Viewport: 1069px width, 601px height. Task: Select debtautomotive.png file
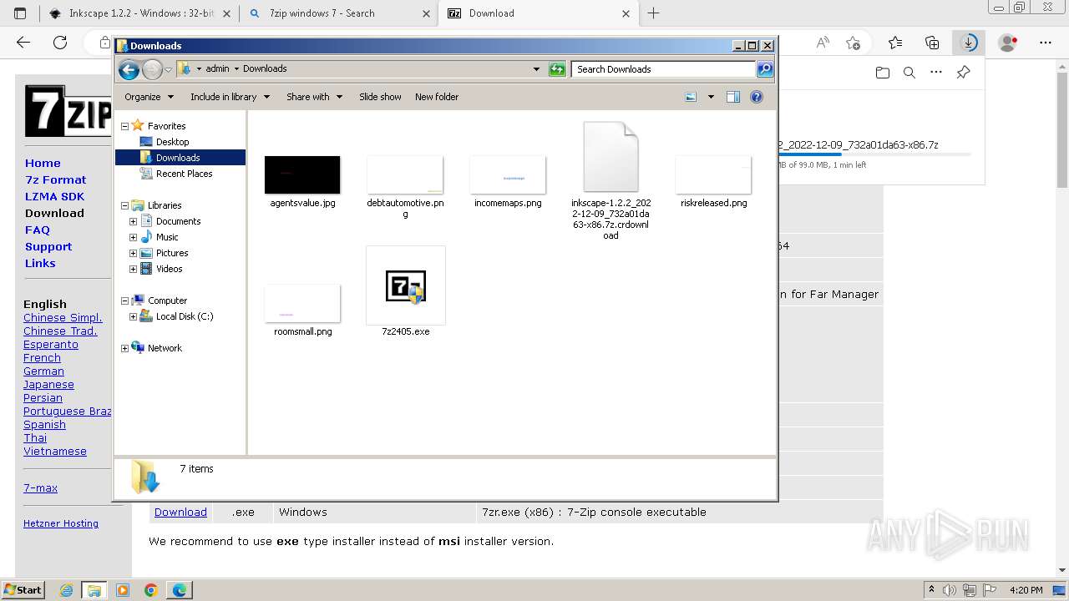coord(405,175)
